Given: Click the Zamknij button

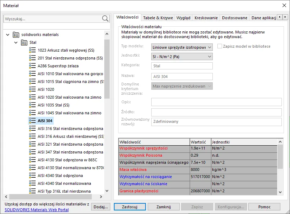Looking at the screenshot, I should click(163, 207).
